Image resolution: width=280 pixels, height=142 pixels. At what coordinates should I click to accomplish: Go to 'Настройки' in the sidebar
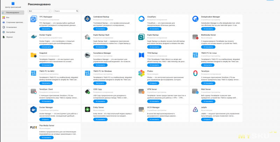tap(10, 32)
